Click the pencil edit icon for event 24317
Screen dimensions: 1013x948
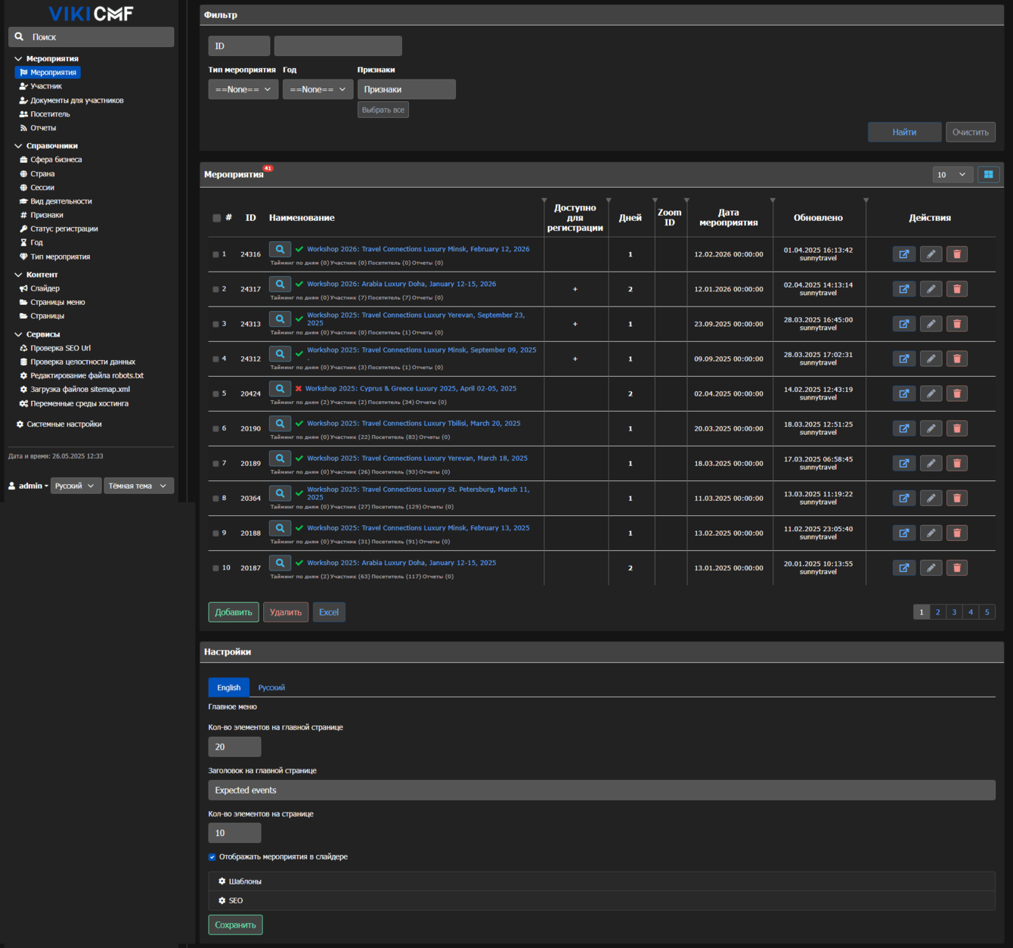931,289
